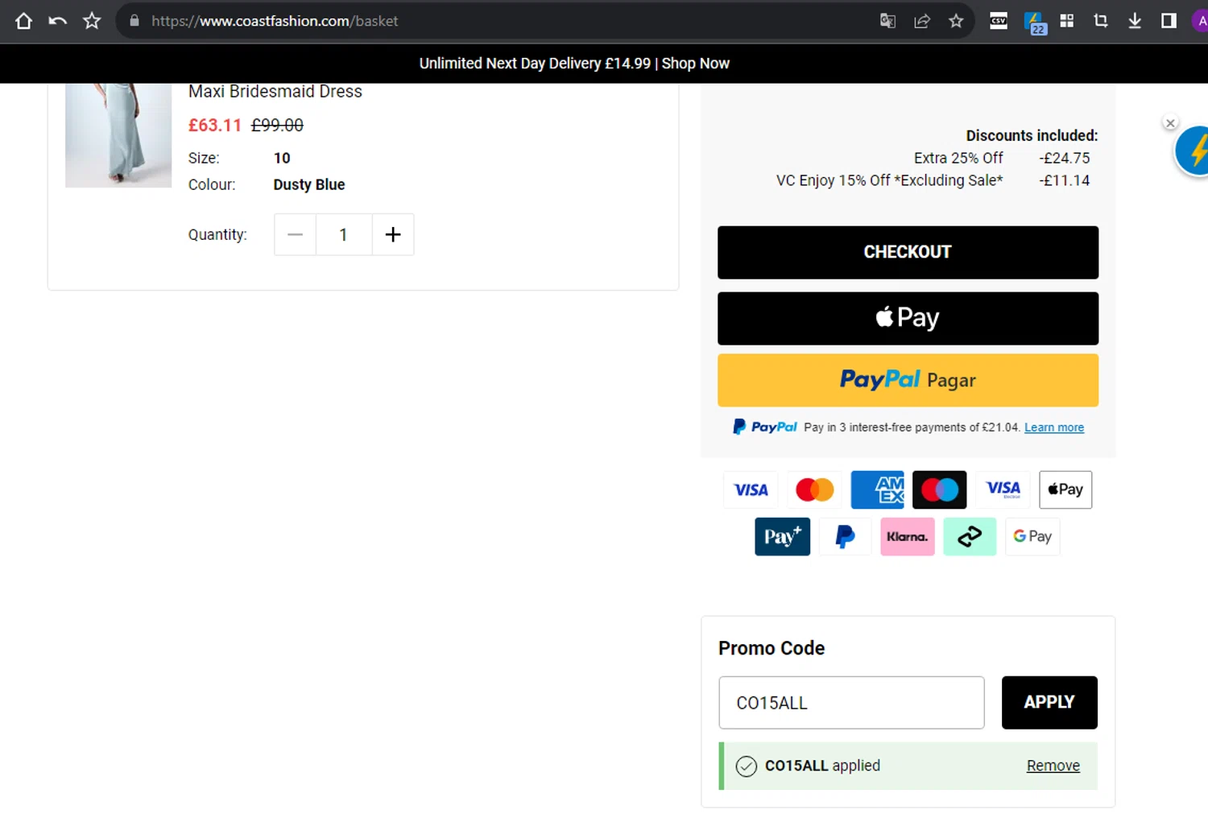Click the VC Enjoy 15% Off discount line
1208x814 pixels.
[890, 180]
